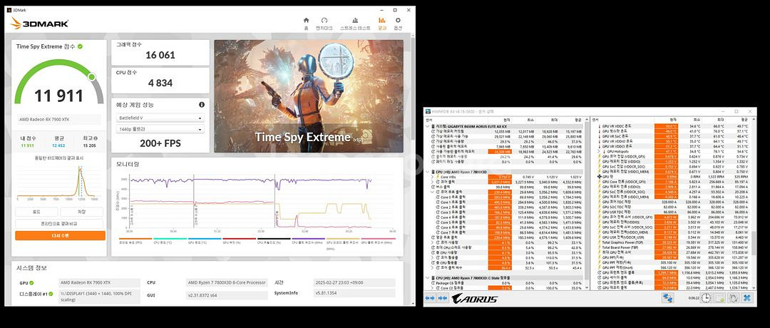Click the Save result button
Viewport: 770px width, 328px height.
tap(81, 212)
